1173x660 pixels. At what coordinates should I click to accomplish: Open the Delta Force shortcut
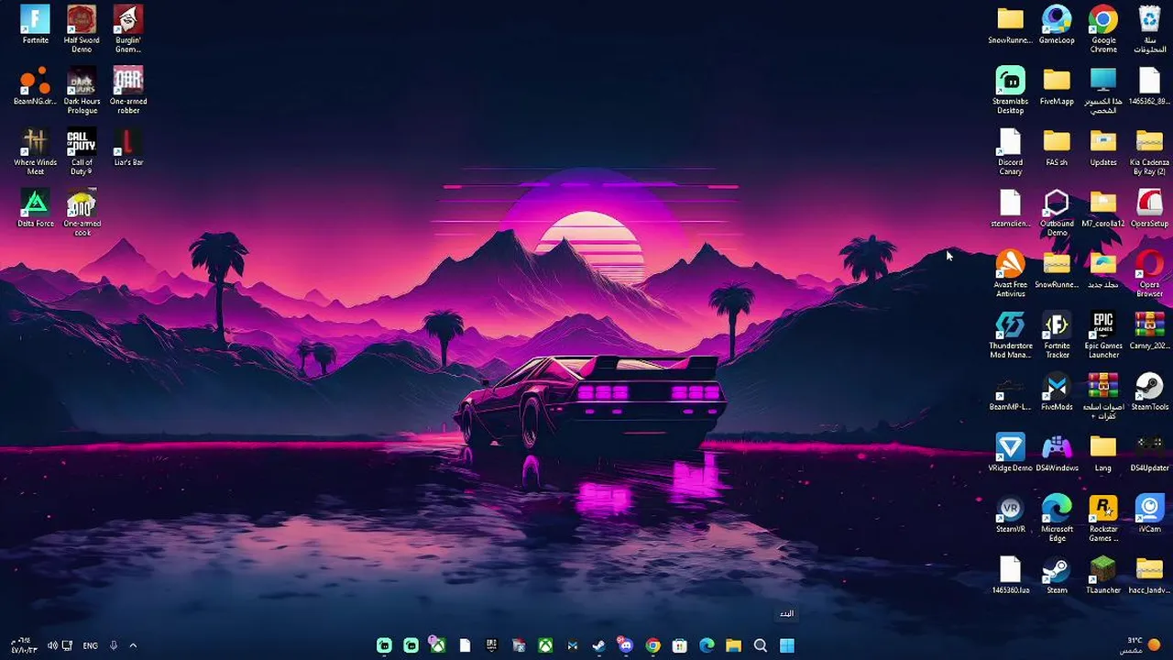35,208
